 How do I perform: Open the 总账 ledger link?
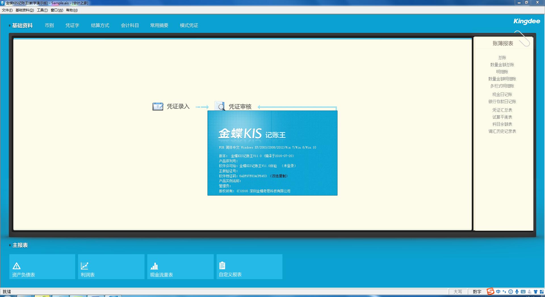pos(502,58)
